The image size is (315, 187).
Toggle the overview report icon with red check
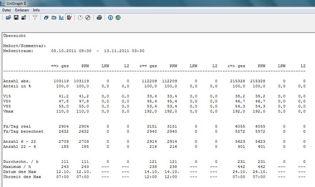click(69, 18)
